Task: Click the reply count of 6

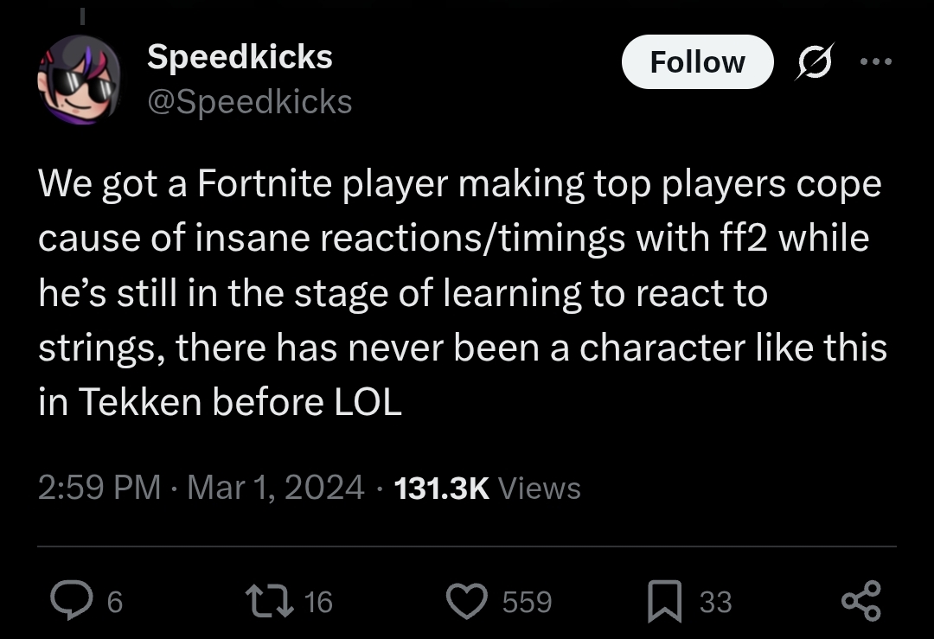Action: [114, 602]
